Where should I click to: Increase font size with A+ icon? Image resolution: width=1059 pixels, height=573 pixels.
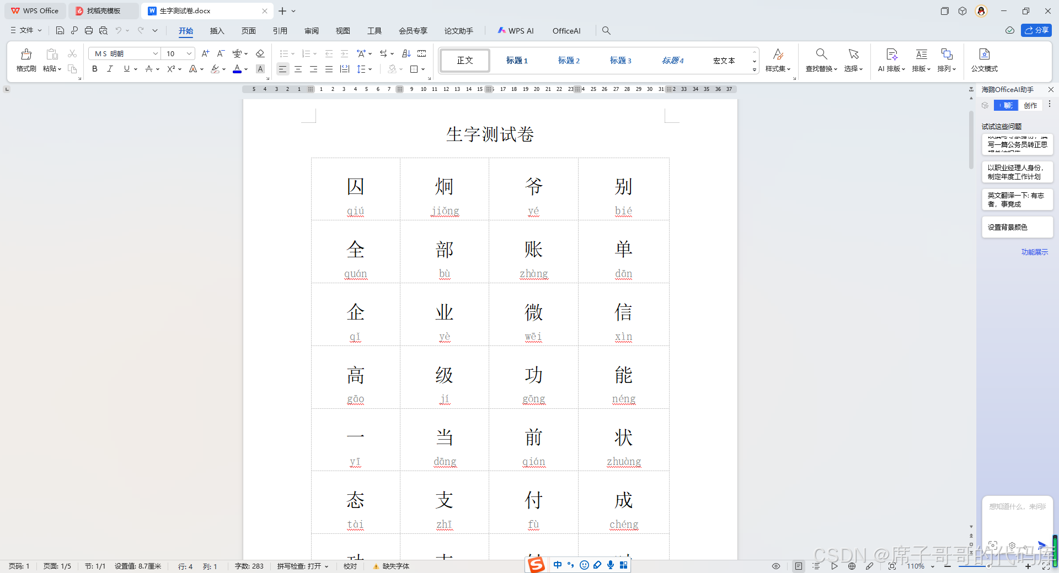pos(205,53)
